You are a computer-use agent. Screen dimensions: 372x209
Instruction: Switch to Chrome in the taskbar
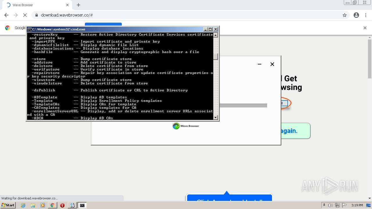(52, 205)
